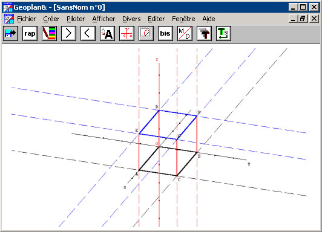This screenshot has height=232, width=322.
Task: Click the green 'T si' conditional text icon
Action: click(x=223, y=33)
